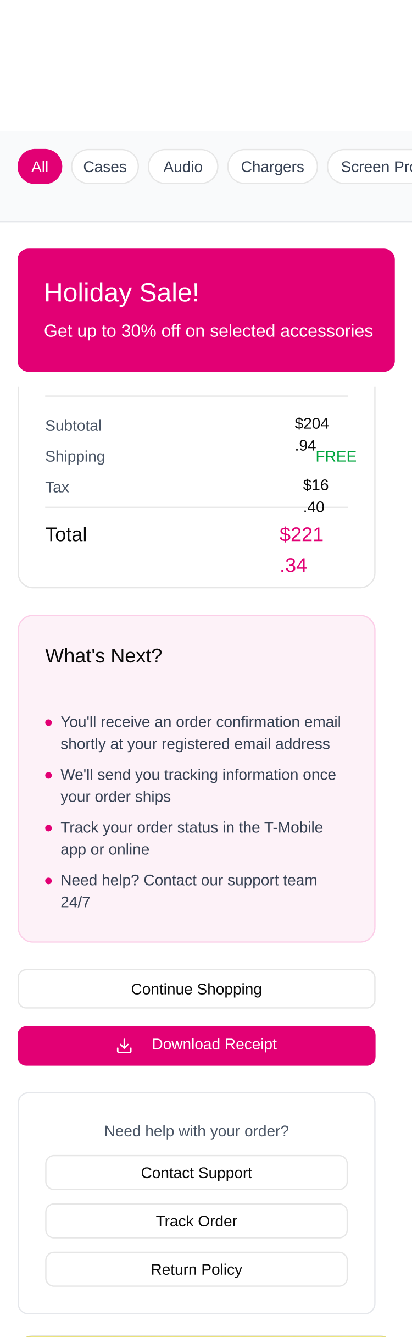Click 'Need help with your order?' text
The height and width of the screenshot is (1337, 412).
[x=196, y=1131]
